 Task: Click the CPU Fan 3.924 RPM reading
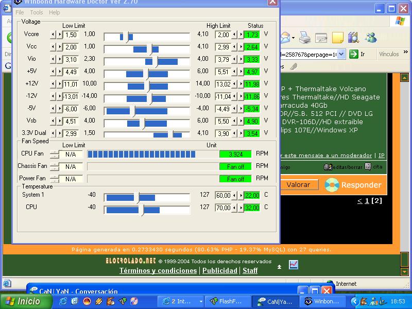click(235, 154)
